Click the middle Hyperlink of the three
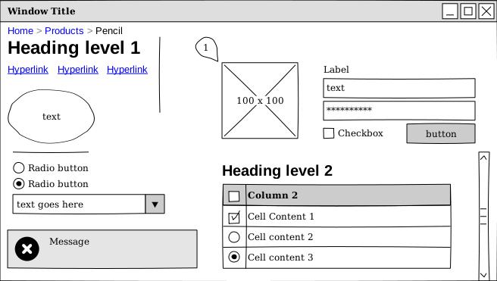Image resolution: width=497 pixels, height=281 pixels. pos(77,70)
